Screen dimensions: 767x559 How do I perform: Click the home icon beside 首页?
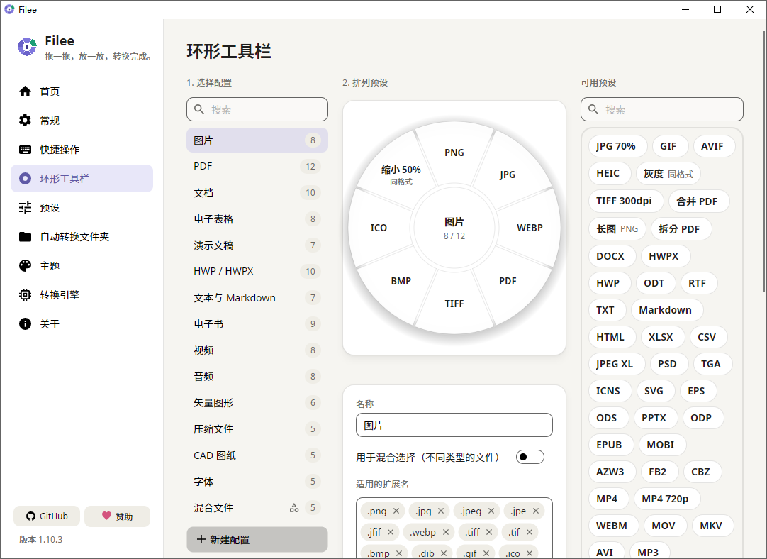click(x=25, y=91)
